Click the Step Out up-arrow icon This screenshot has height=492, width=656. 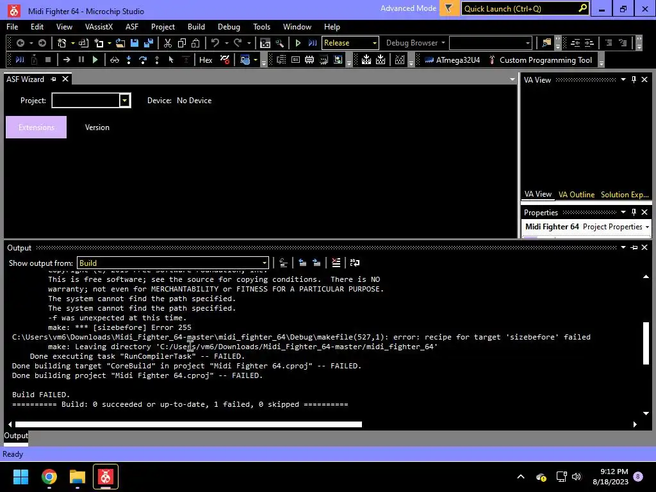[x=157, y=60]
